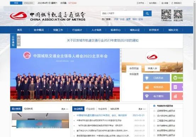Open the news item dated 2023-02-21
Screen dimensions: 196x137
(x=102, y=115)
